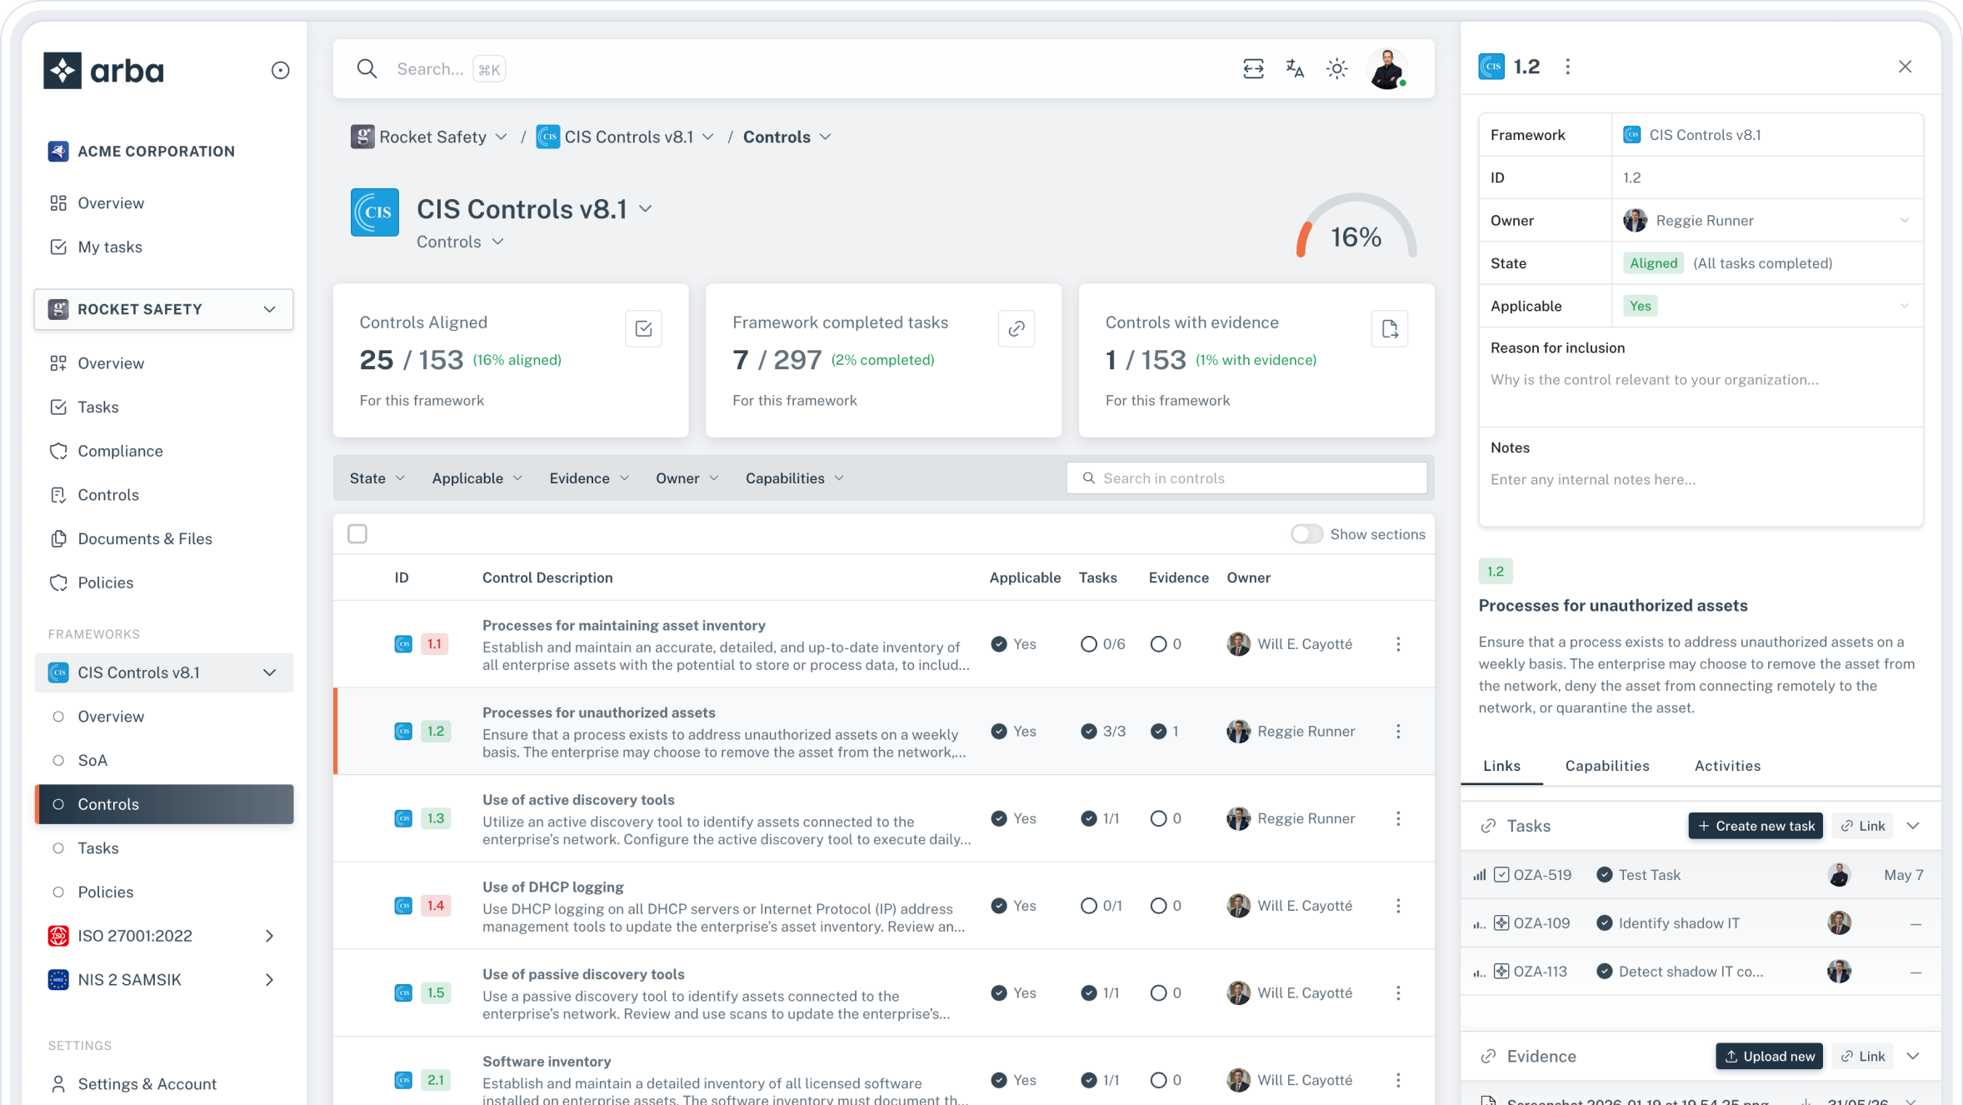Collapse the Tasks section chevron in Links
Screen dimensions: 1963x1105
pyautogui.click(x=1913, y=826)
